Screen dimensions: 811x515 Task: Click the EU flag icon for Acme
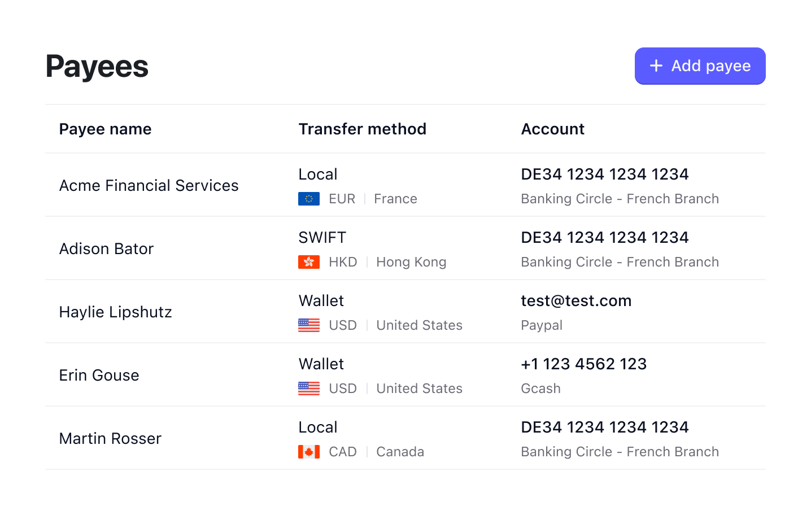[309, 199]
